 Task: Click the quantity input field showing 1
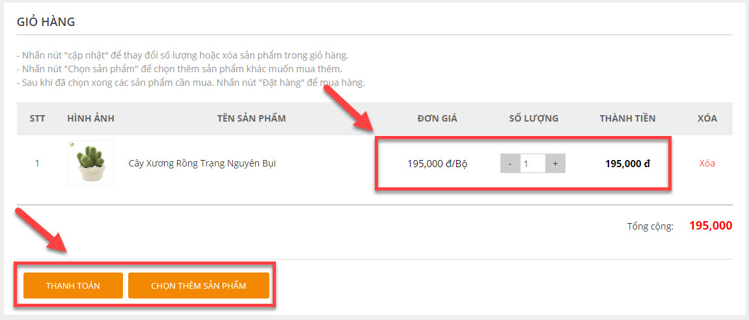(x=532, y=163)
